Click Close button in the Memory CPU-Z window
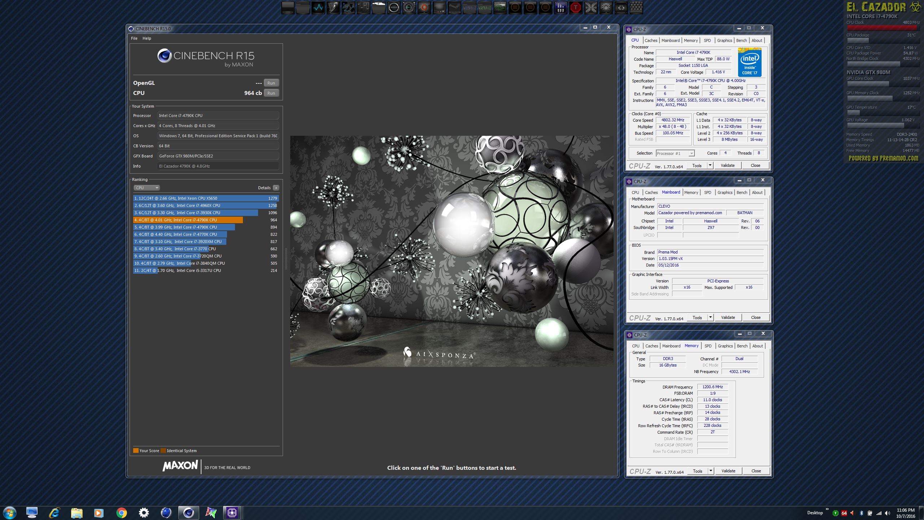Image resolution: width=924 pixels, height=520 pixels. pyautogui.click(x=756, y=471)
